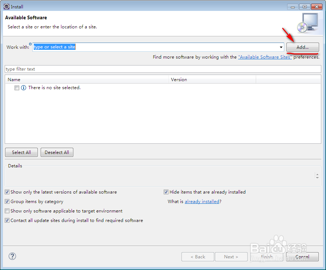Image resolution: width=326 pixels, height=270 pixels.
Task: Minimize the Install dialog window
Action: 293,7
